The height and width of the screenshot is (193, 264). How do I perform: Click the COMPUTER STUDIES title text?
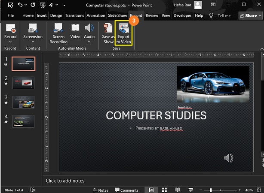pos(156,115)
